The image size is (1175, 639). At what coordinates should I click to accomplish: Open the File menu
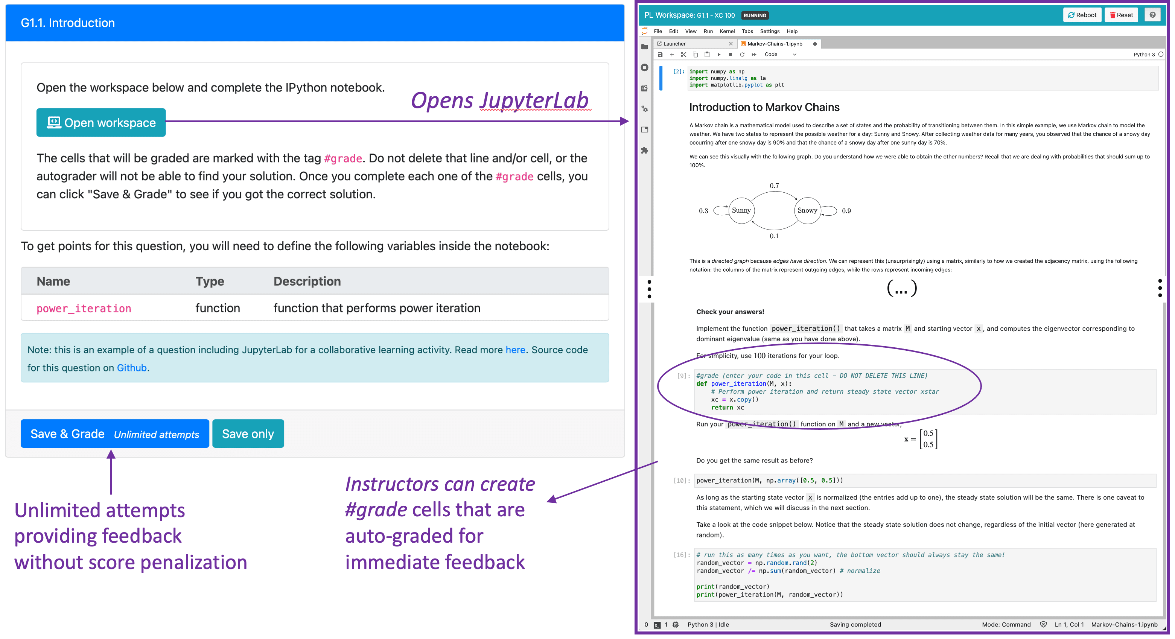tap(658, 32)
